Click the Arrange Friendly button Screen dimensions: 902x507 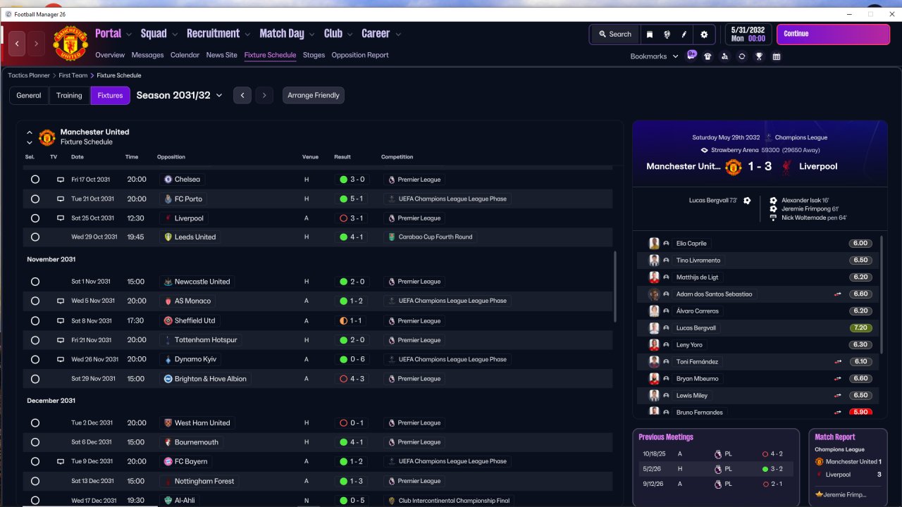(x=314, y=95)
